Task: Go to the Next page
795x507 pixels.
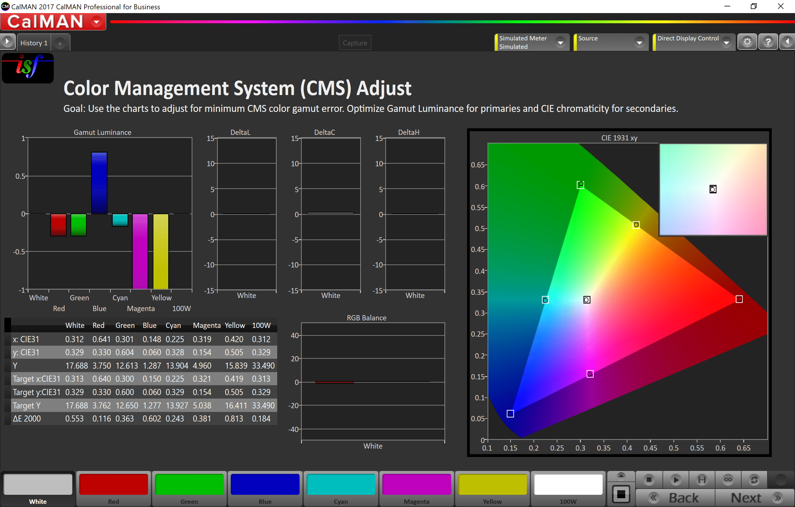Action: tap(755, 498)
